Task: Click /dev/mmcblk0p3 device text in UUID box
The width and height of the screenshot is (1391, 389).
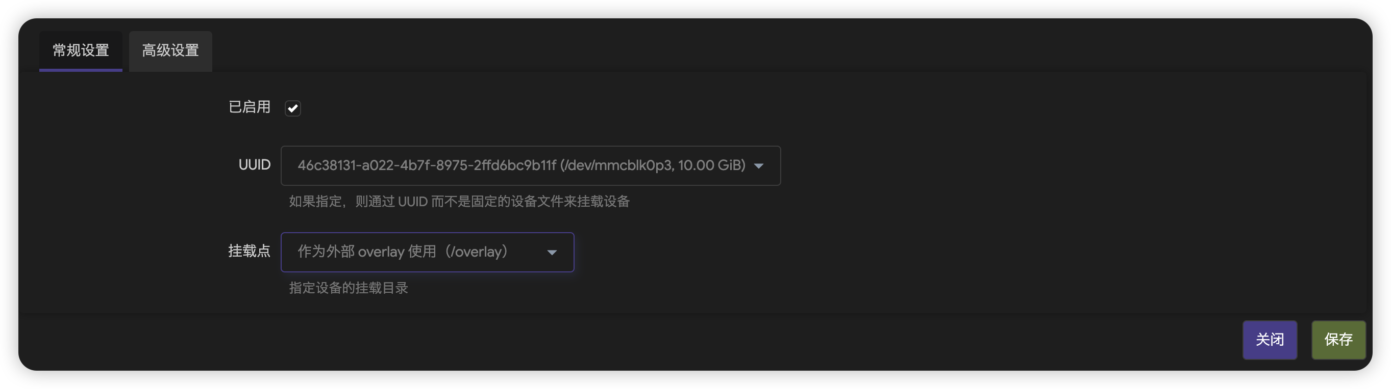Action: (x=618, y=165)
